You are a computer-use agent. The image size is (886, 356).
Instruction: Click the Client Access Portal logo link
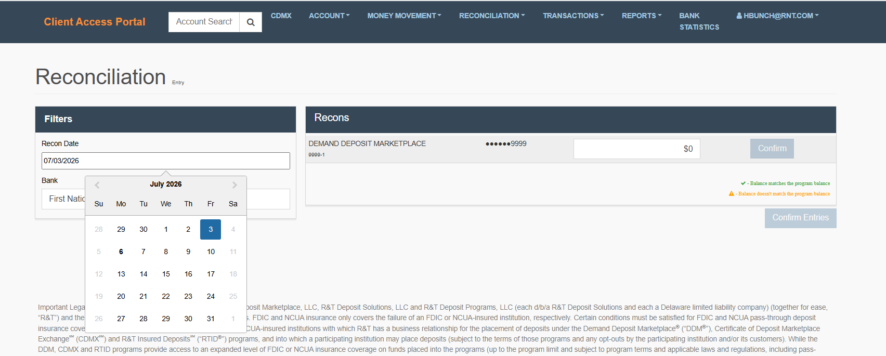tap(95, 22)
